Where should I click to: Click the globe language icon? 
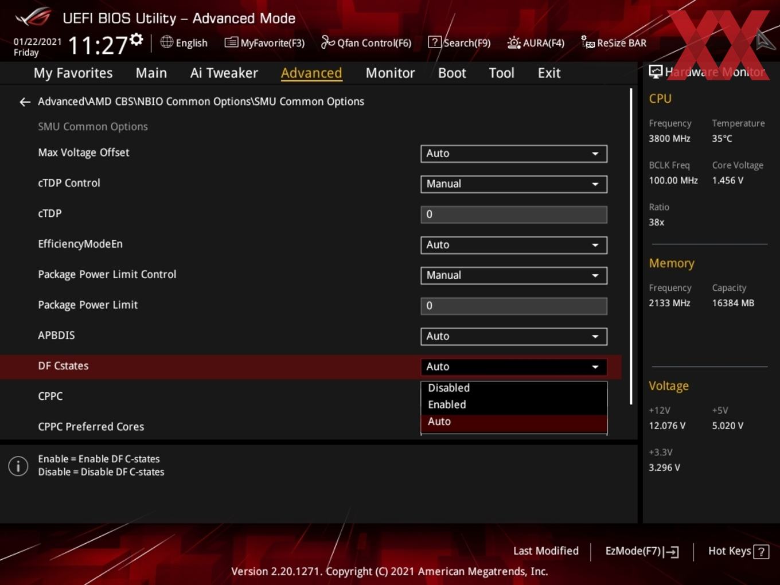click(x=166, y=42)
